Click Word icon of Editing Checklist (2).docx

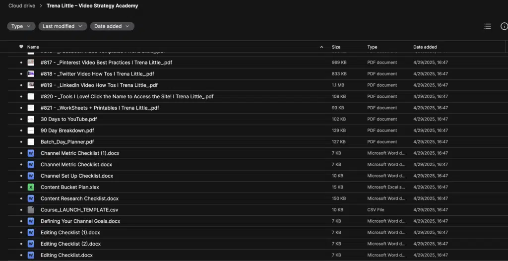pos(31,244)
